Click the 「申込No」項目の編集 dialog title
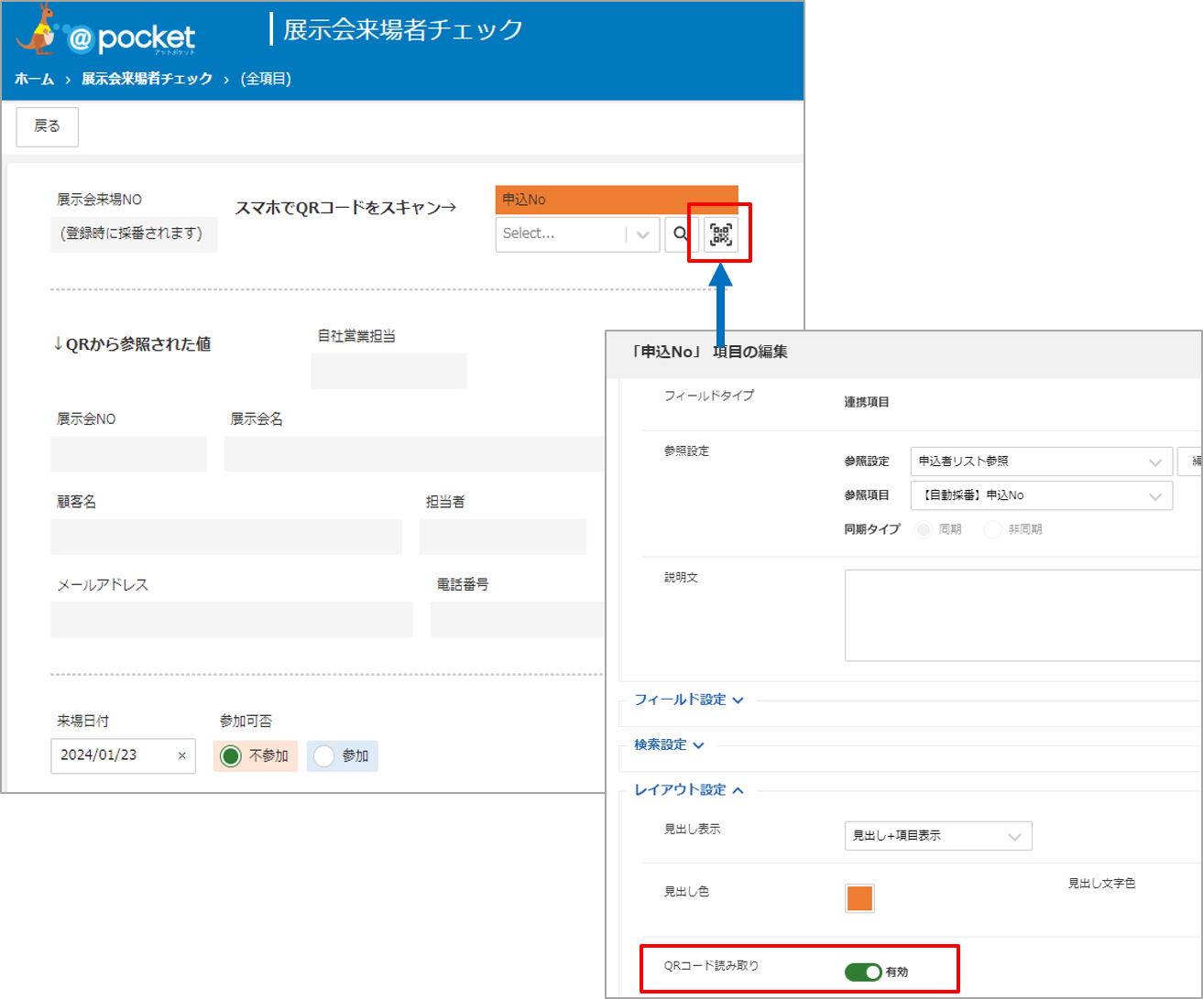Screen dimensions: 1203x999 [x=709, y=352]
